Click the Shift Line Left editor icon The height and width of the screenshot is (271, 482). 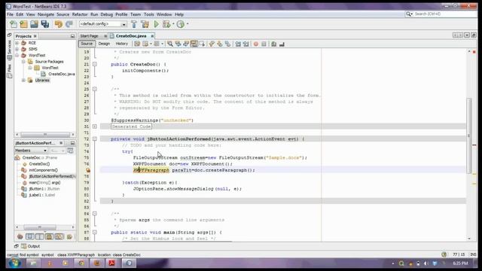238,44
